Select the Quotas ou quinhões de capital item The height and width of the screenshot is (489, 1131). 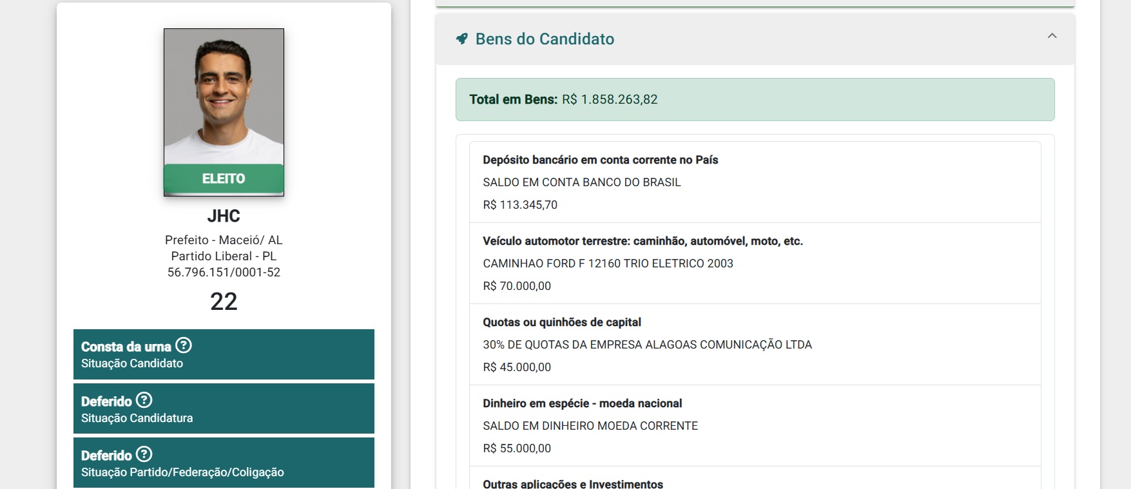pyautogui.click(x=755, y=345)
